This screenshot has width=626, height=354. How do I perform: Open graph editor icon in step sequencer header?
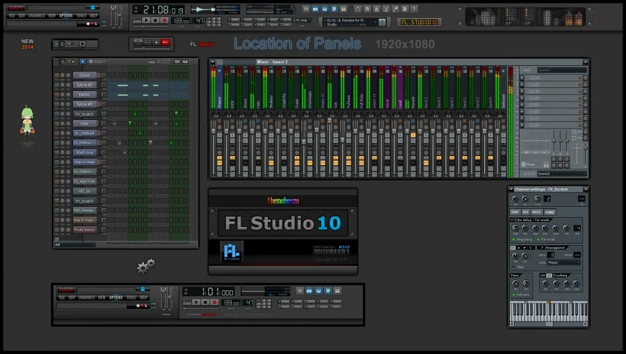(177, 62)
